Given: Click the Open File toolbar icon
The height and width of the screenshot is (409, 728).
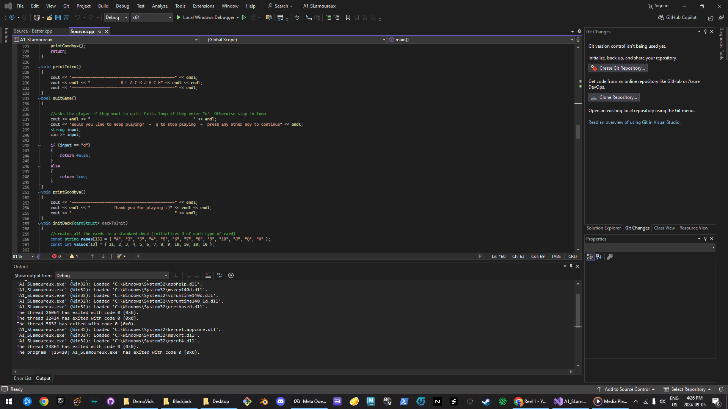Looking at the screenshot, I should [x=49, y=17].
